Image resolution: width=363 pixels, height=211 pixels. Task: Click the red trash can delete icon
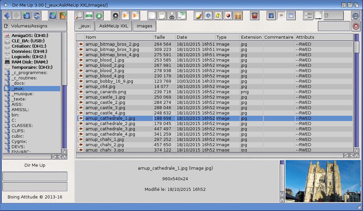point(254,16)
